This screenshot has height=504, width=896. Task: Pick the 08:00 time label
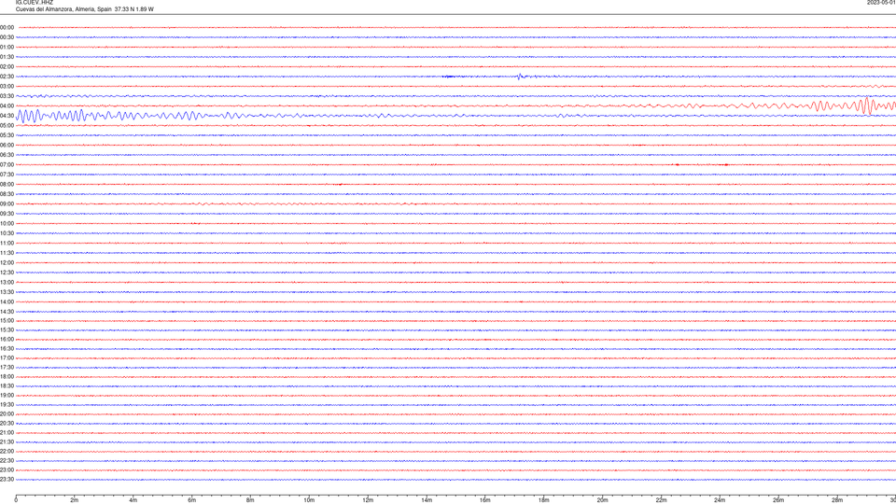click(x=7, y=184)
